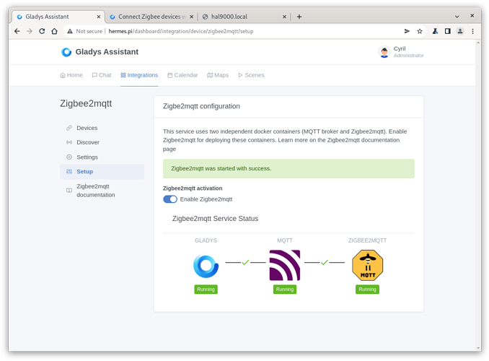Click the browser home icon
Viewport: 489px width, 361px height.
[54, 31]
